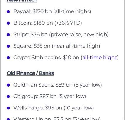
Task: Click the bullet dot beside Square
Action: (x=8, y=46)
